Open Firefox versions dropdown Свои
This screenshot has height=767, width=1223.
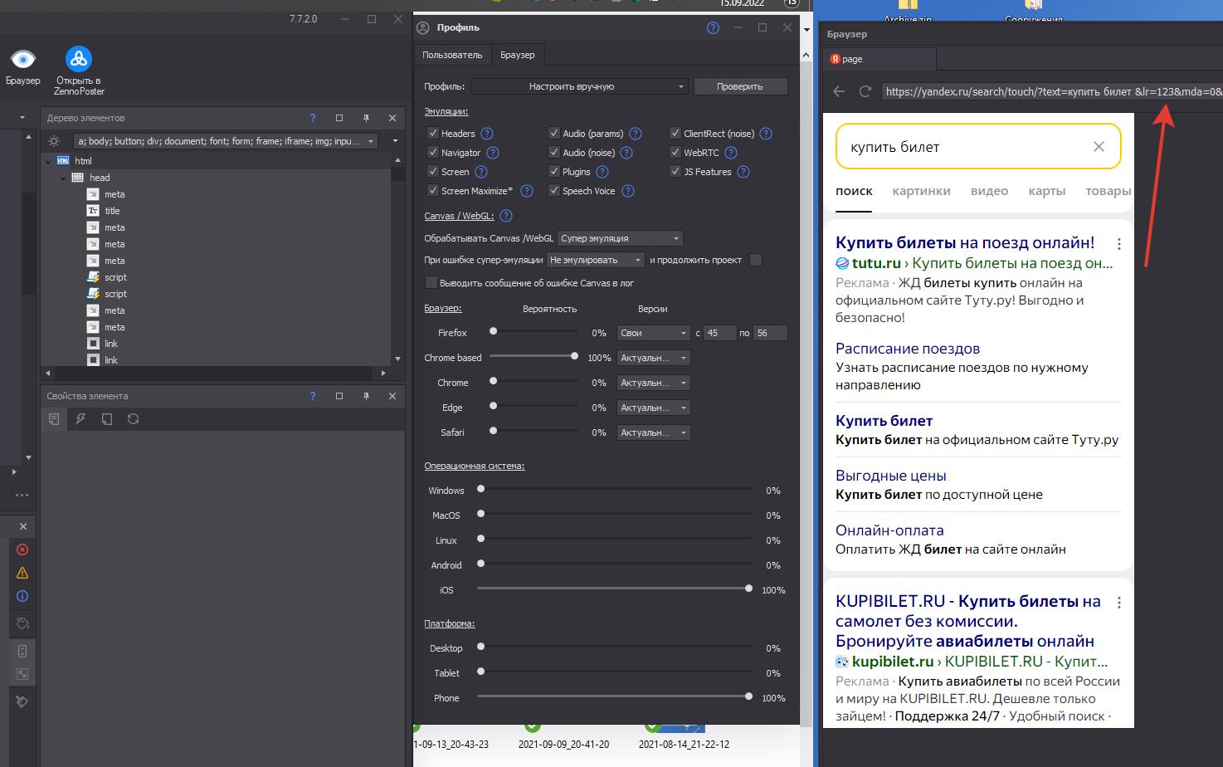tap(653, 333)
